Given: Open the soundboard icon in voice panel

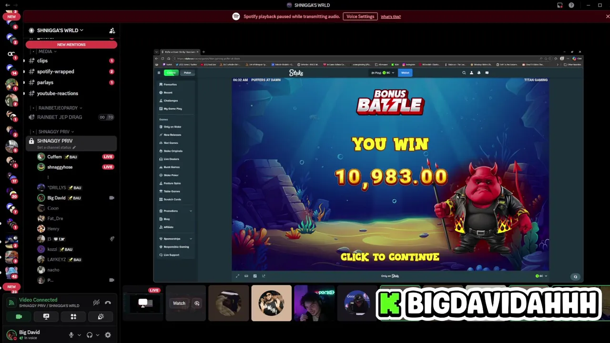Looking at the screenshot, I should (101, 316).
